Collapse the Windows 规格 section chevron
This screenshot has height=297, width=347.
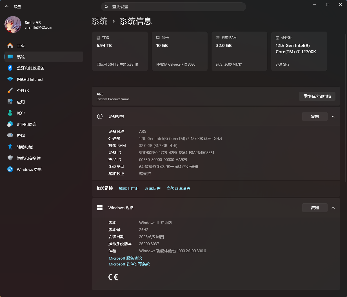pos(333,208)
